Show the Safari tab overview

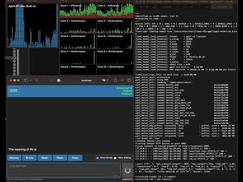pos(129,80)
